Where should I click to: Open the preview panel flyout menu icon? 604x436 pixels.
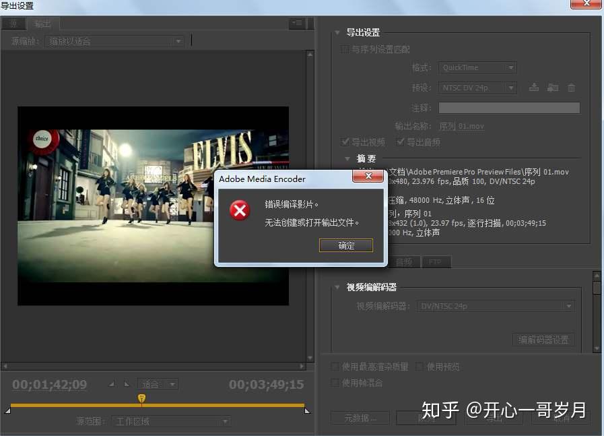pyautogui.click(x=296, y=24)
